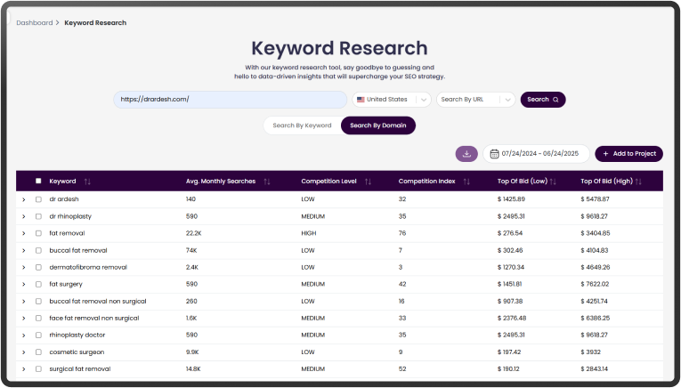Expand the cosmetic surgeon row
Viewport: 681px width, 388px height.
coord(23,352)
